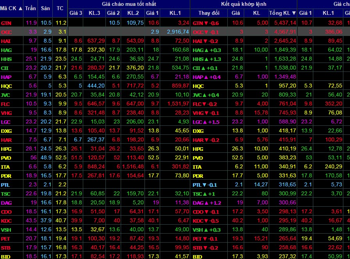Click the KL.3 column header
The width and height of the screenshot is (350, 259).
coord(94,13)
